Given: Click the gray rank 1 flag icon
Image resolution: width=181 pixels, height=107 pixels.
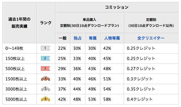Looking at the screenshot, I should pos(45,48).
